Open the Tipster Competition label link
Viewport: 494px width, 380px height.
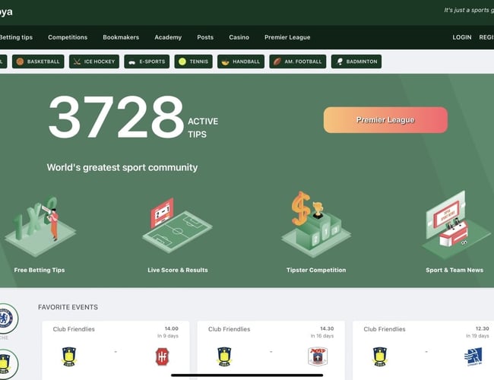click(x=316, y=270)
